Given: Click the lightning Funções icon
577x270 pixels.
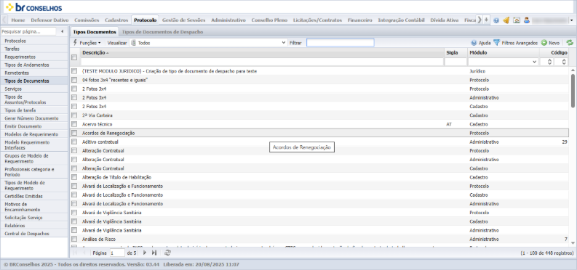Looking at the screenshot, I should (x=76, y=43).
